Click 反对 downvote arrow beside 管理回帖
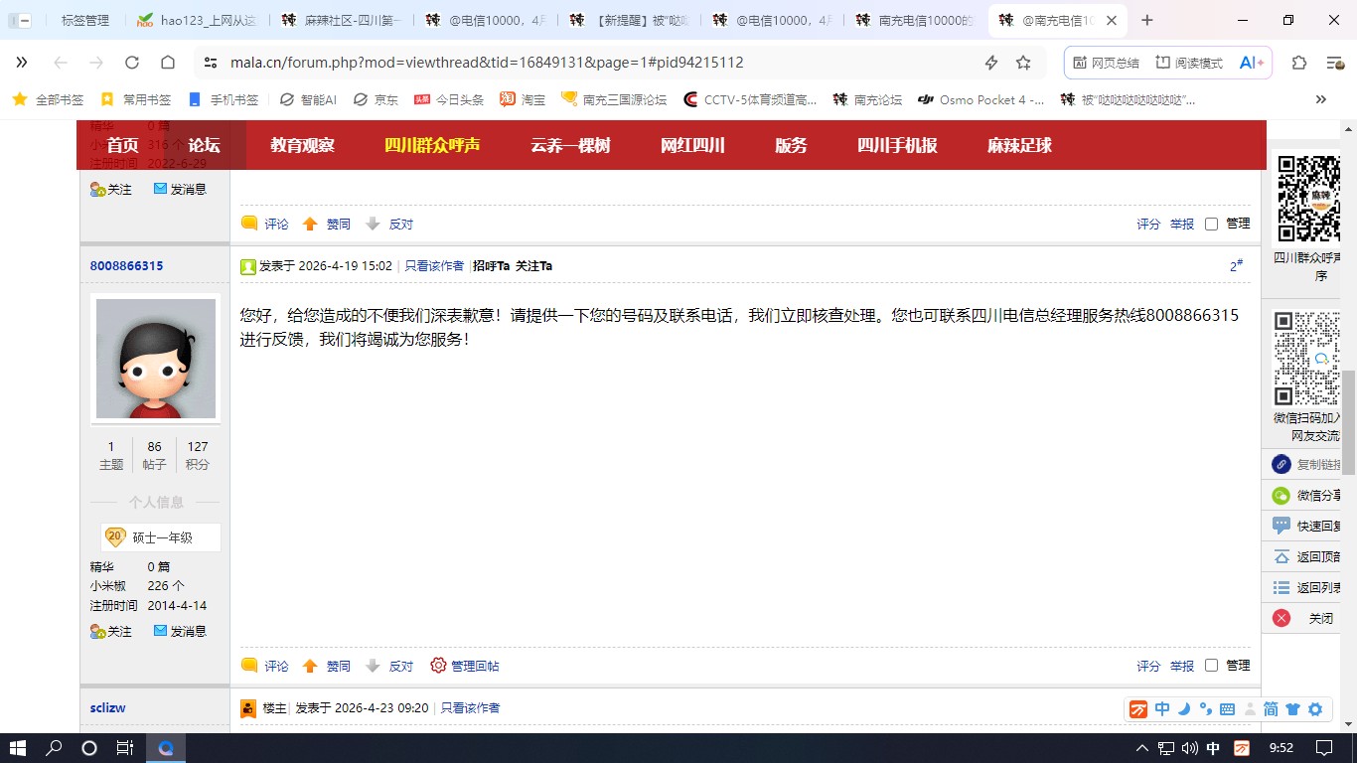This screenshot has width=1357, height=763. (389, 667)
